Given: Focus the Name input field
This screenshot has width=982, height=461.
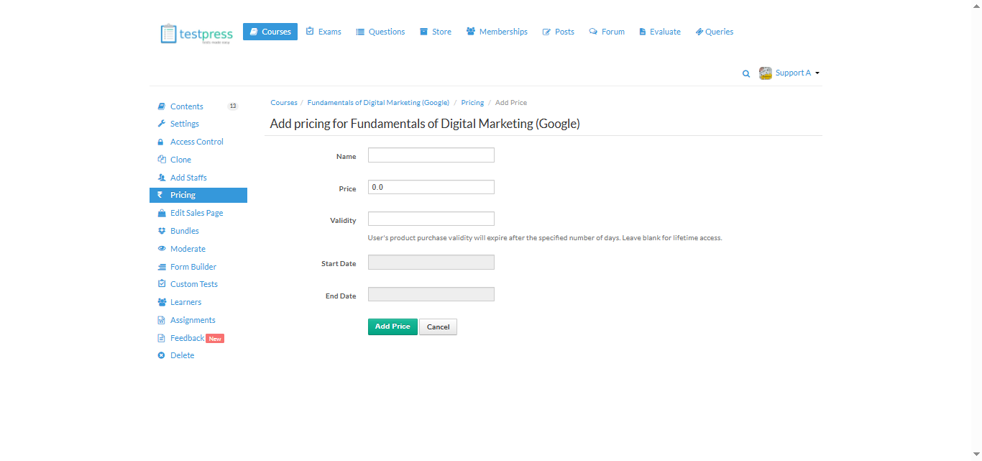Looking at the screenshot, I should (431, 155).
